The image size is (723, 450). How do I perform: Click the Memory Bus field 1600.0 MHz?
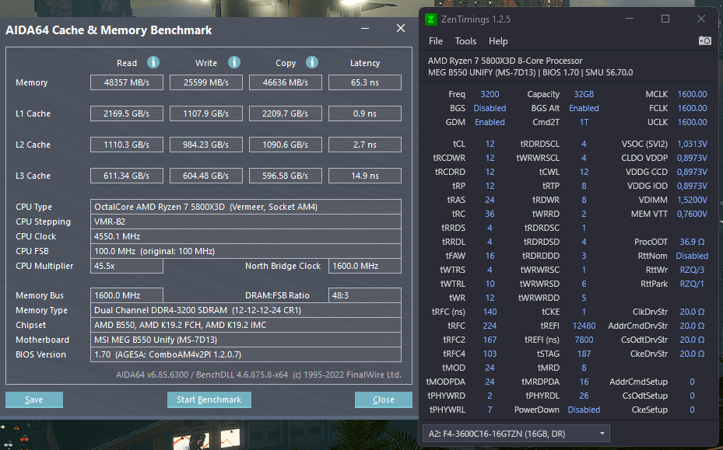pyautogui.click(x=127, y=295)
